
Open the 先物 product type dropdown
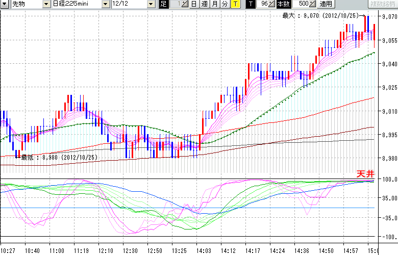coord(46,4)
